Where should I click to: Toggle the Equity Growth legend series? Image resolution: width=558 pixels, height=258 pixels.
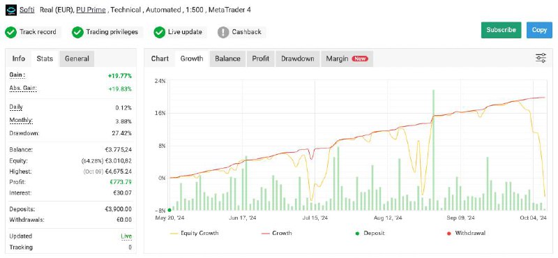[195, 234]
